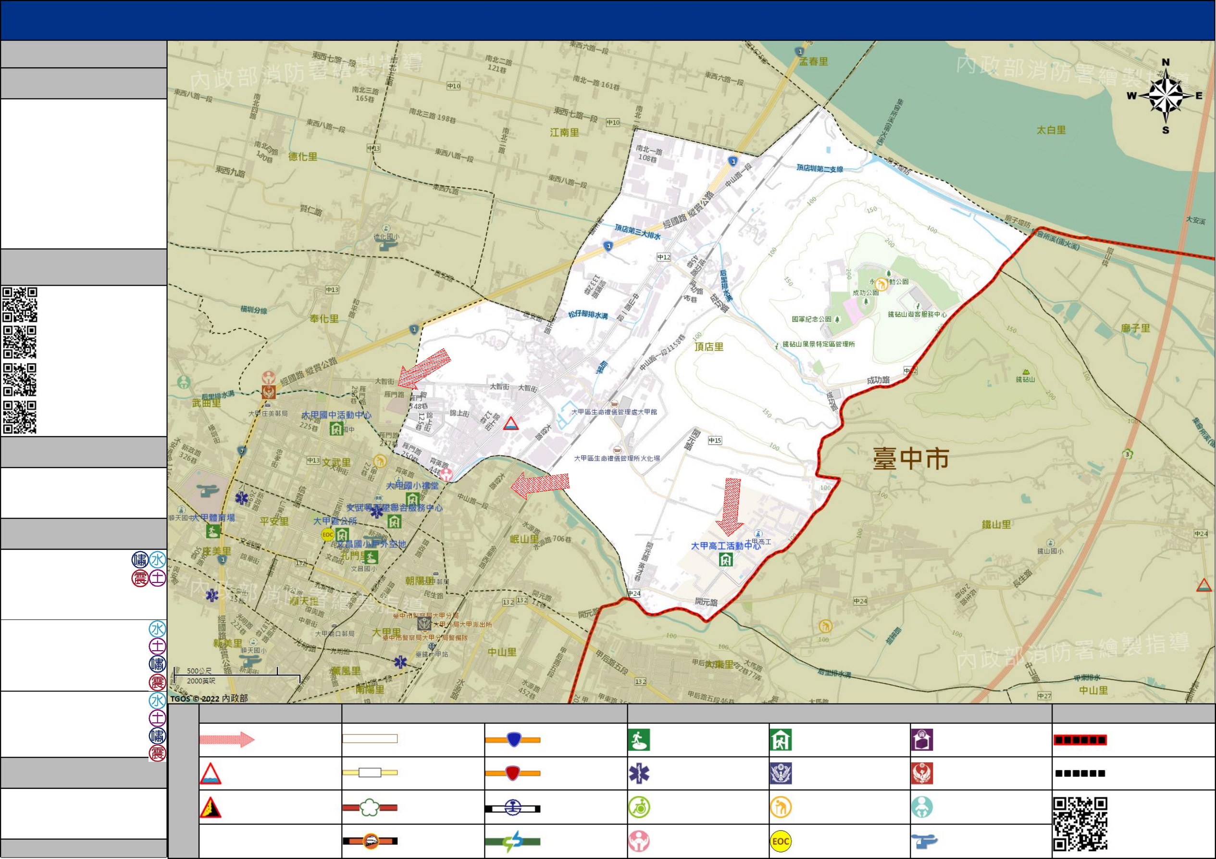
Task: Click the purple supply storage icon in legend
Action: [x=922, y=740]
